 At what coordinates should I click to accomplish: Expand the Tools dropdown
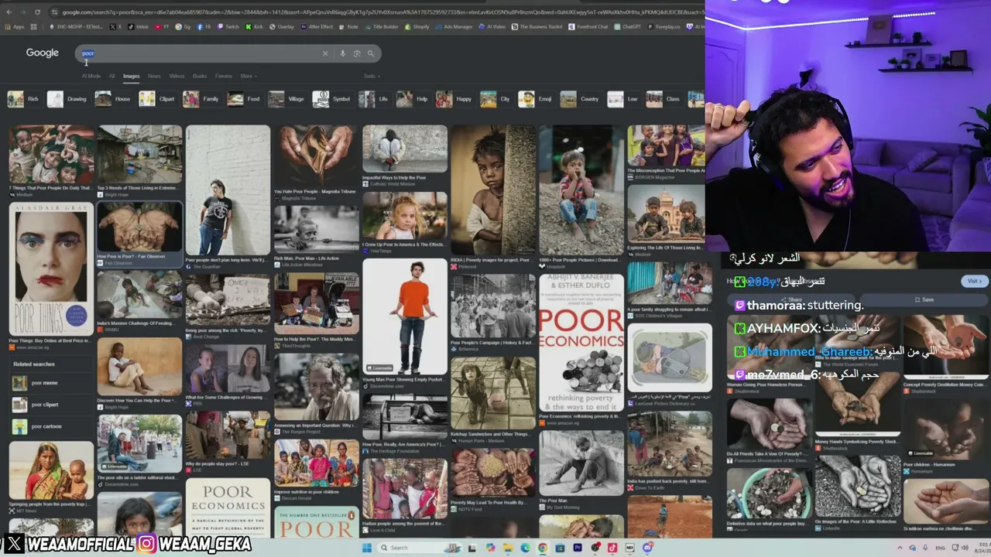click(372, 76)
